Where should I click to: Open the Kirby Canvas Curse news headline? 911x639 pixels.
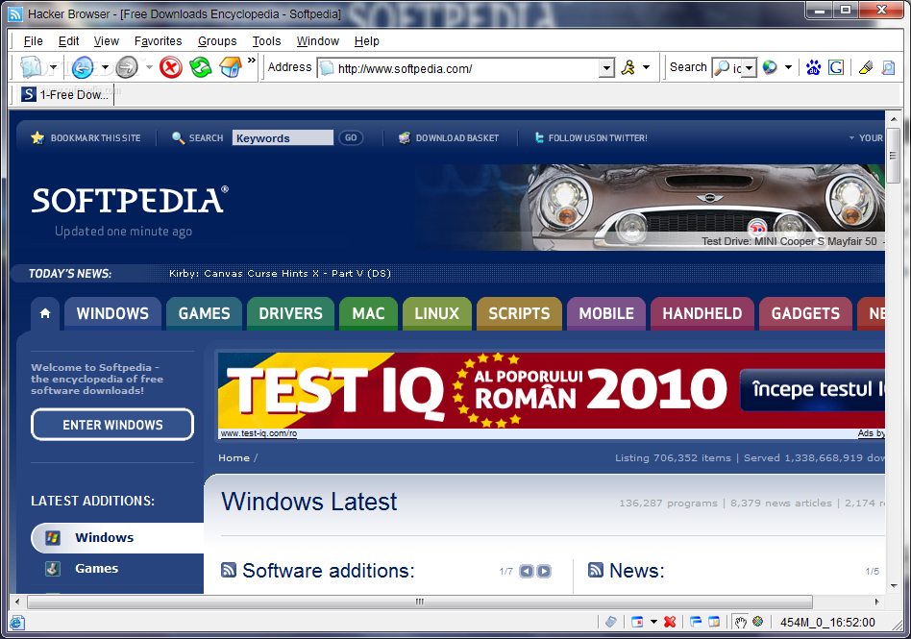point(280,273)
